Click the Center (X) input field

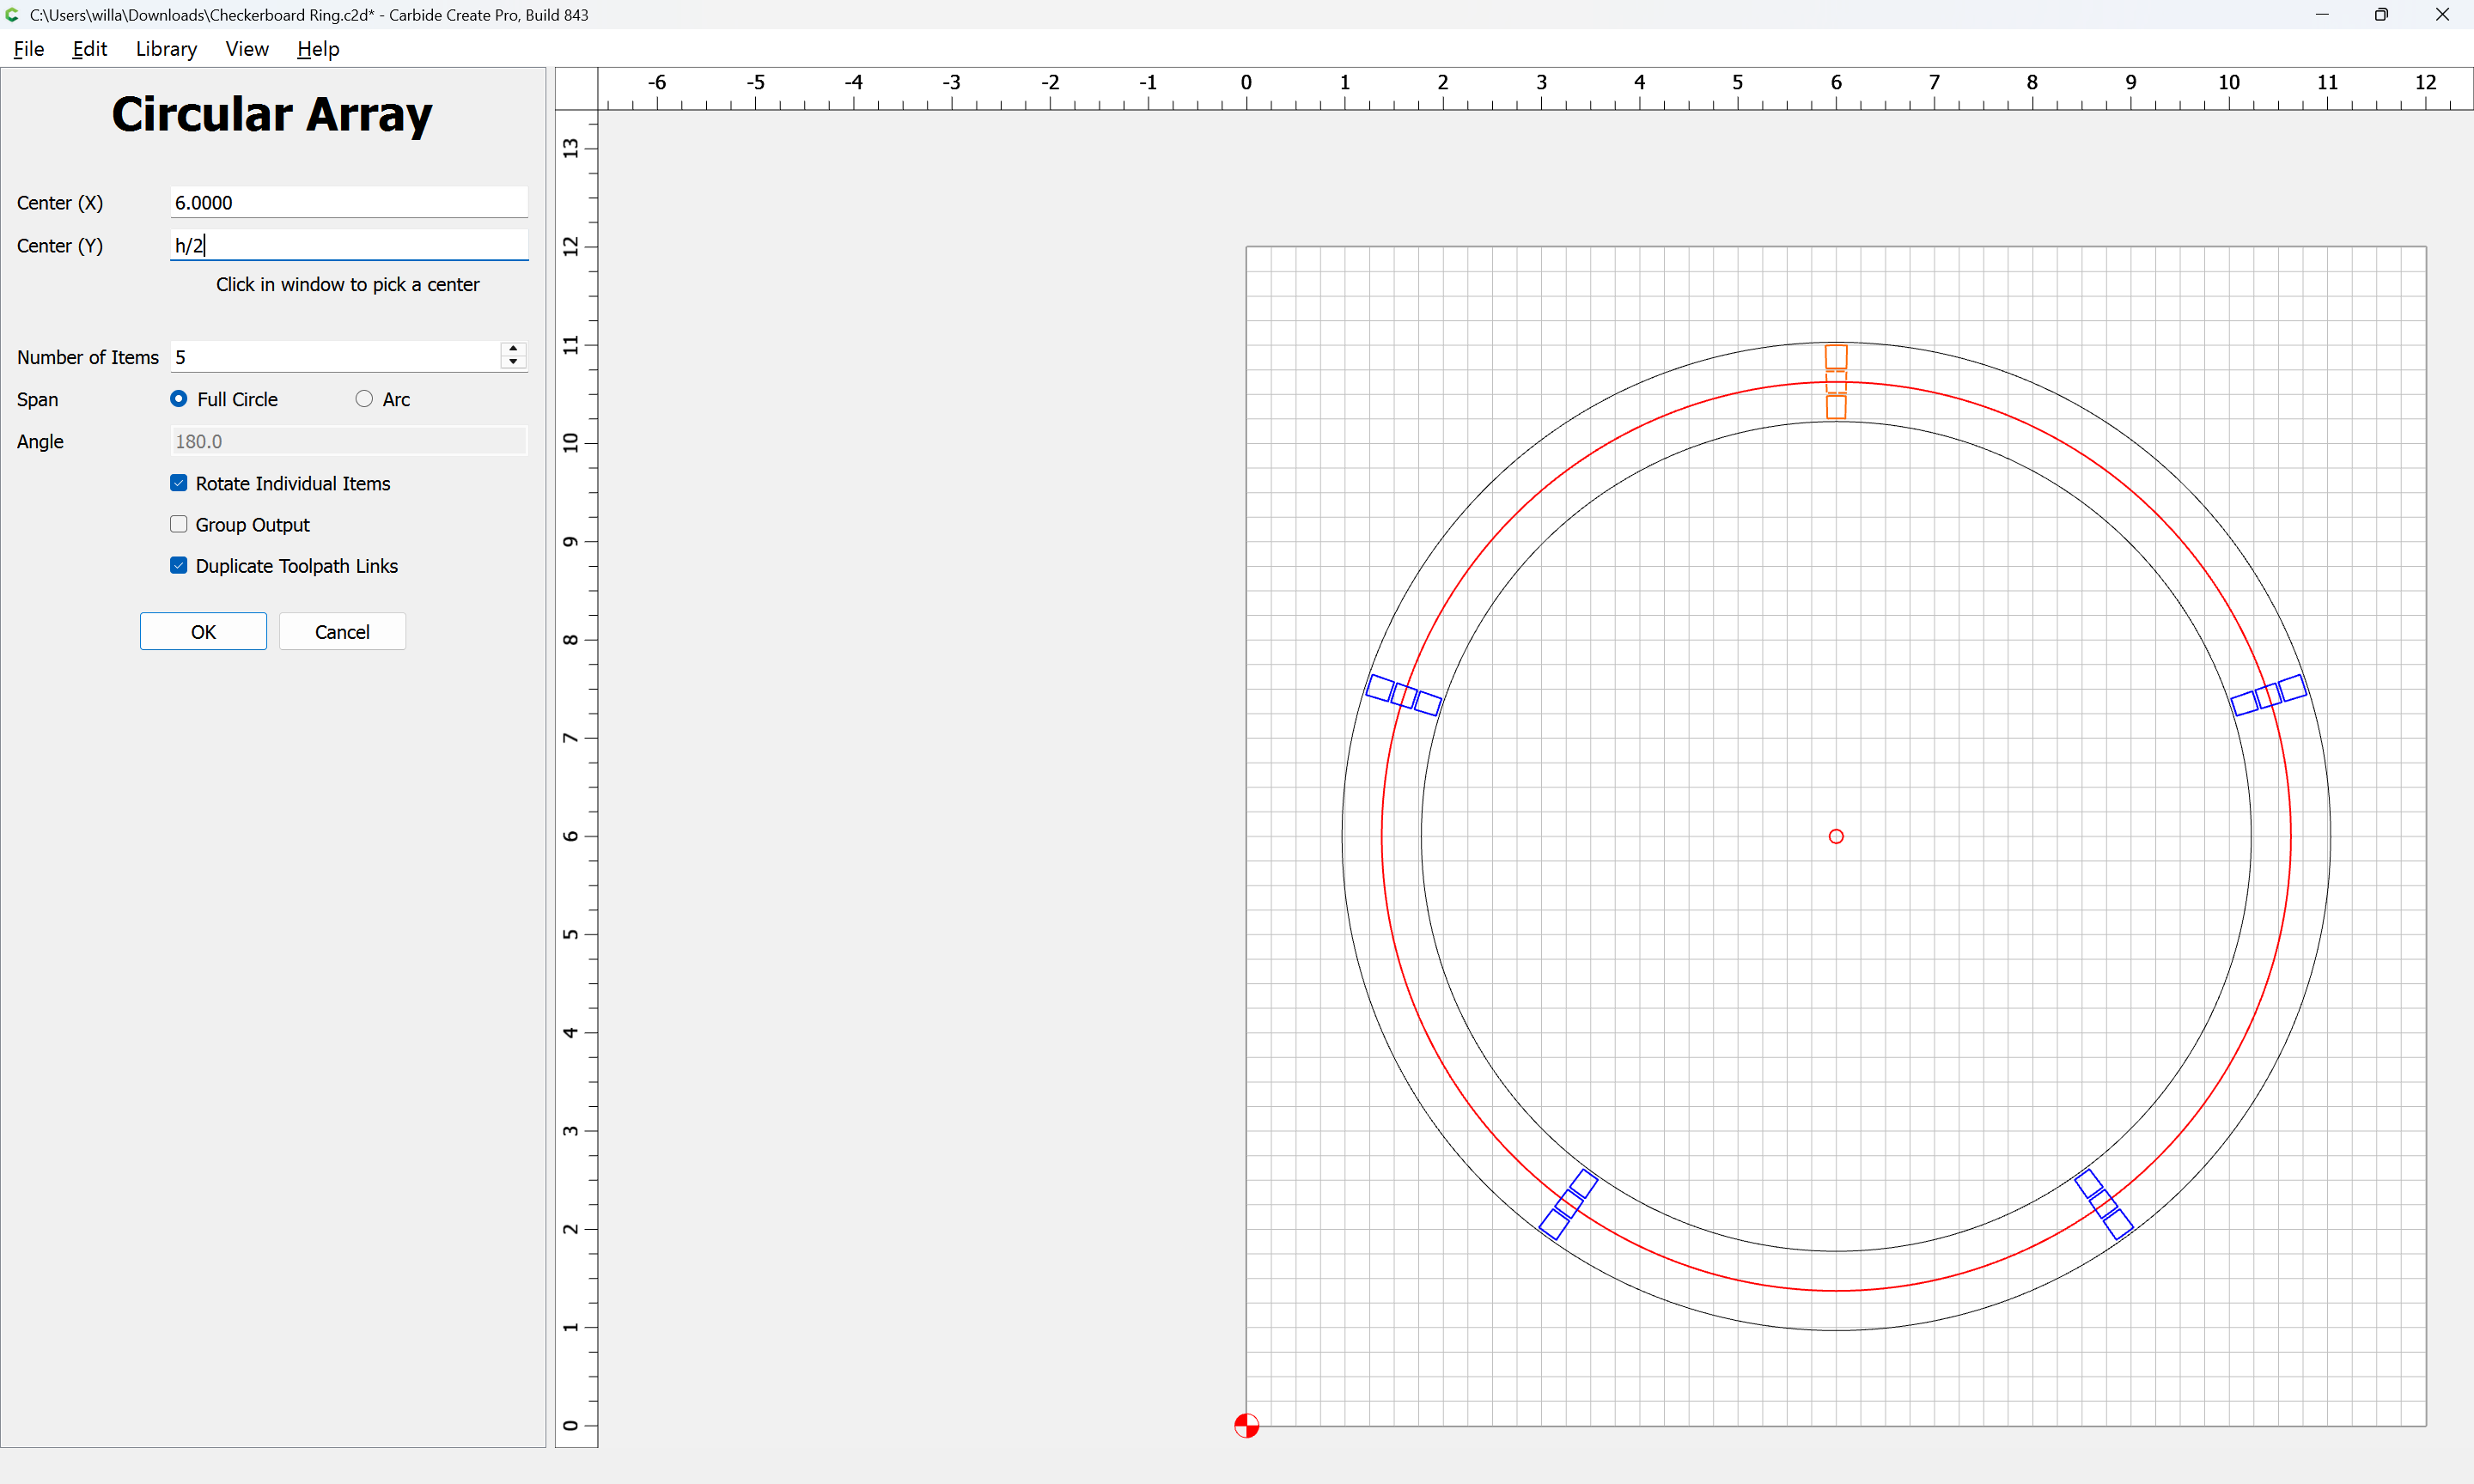click(349, 202)
